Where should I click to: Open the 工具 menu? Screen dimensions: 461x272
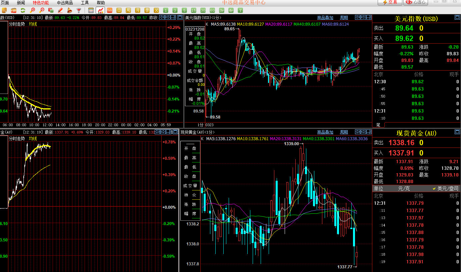point(85,3)
